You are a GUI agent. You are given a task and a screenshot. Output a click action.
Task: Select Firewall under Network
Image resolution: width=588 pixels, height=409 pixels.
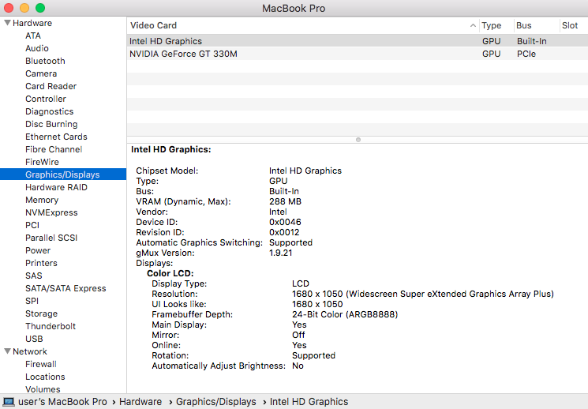tap(41, 364)
